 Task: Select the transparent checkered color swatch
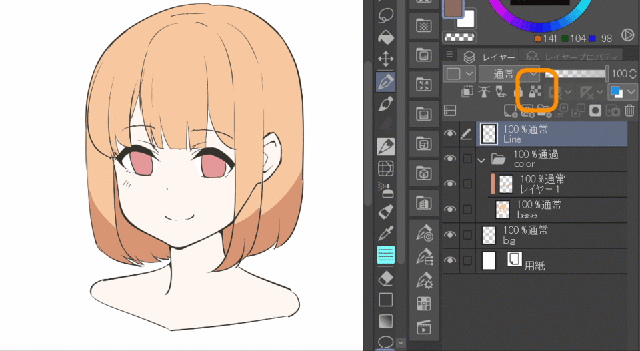[x=459, y=37]
